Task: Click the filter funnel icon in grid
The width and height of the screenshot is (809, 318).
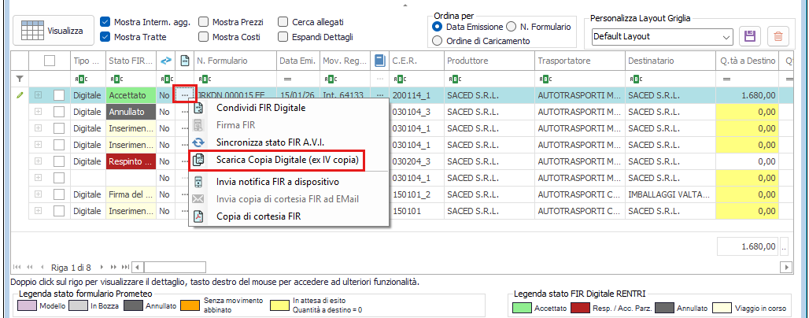Action: tap(20, 79)
